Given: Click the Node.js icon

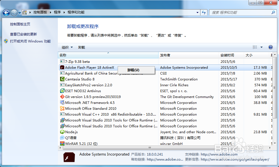Looking at the screenshot, I should 62,132.
